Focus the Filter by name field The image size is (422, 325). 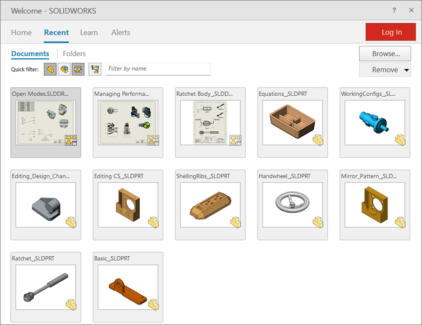pos(158,69)
